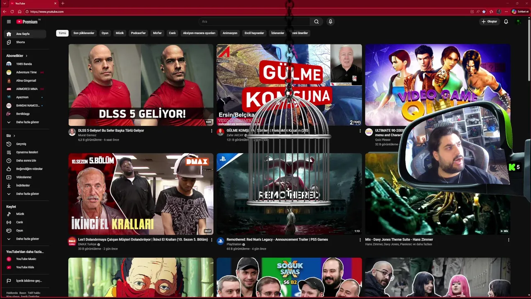Open PlayStation channel avatar
The image size is (531, 299).
pyautogui.click(x=220, y=241)
